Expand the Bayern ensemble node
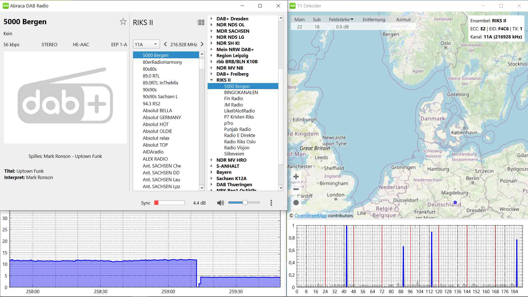Screen dimensions: 528x297 (211, 172)
